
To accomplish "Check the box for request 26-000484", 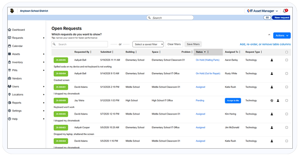I will click(x=287, y=141).
